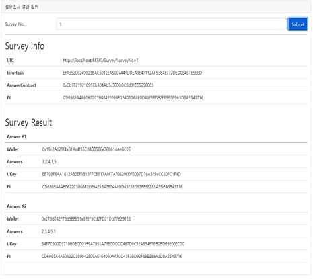The height and width of the screenshot is (279, 313).
Task: Click the Answer #1 PI value
Action: pyautogui.click(x=112, y=187)
